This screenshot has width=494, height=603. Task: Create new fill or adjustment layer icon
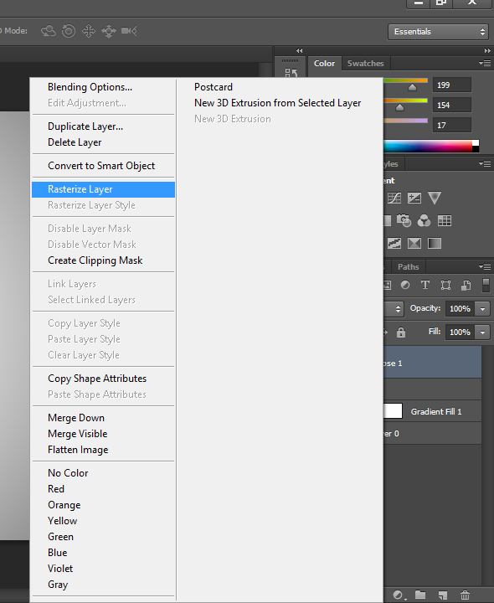coord(399,595)
